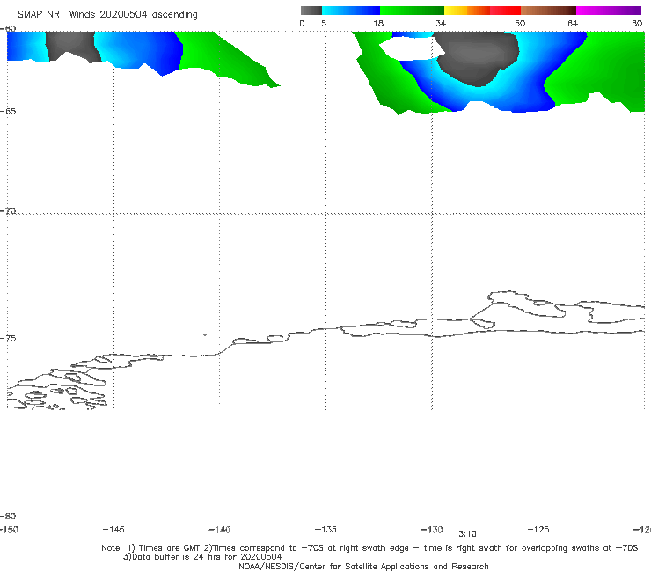Pick the magenta segment of the colorbar
Screen dimensions: 651x572
[x=609, y=11]
